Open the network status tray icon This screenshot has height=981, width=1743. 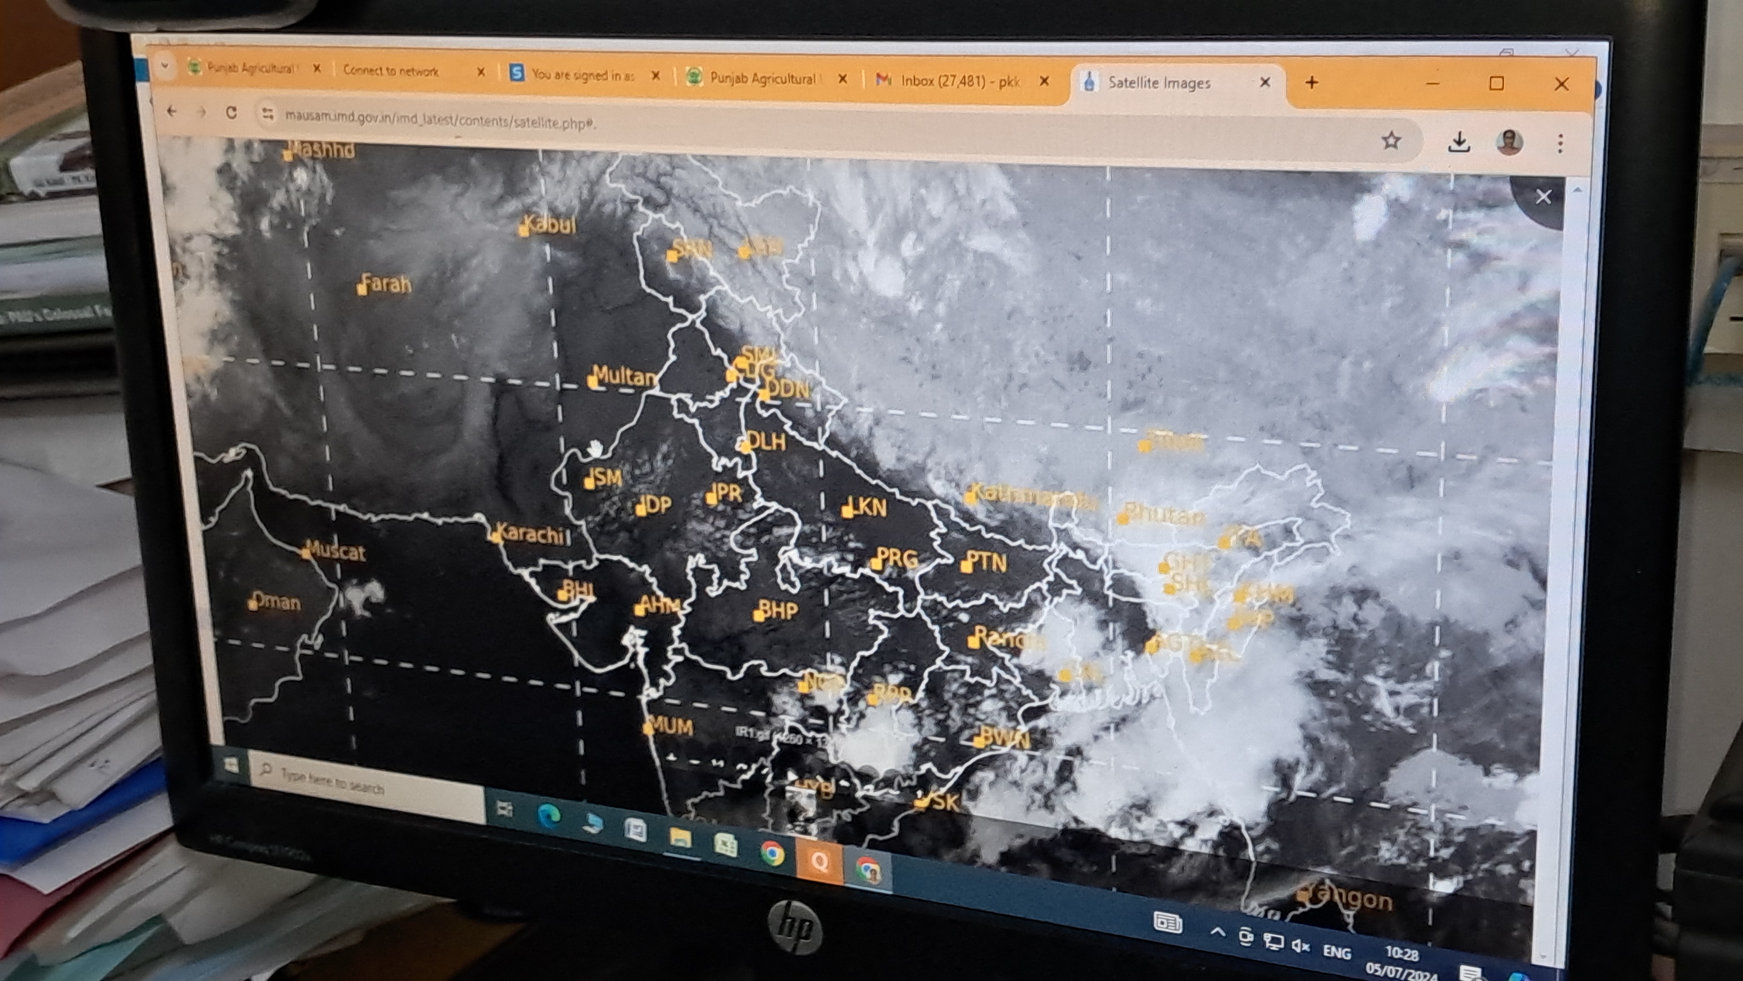tap(1274, 942)
